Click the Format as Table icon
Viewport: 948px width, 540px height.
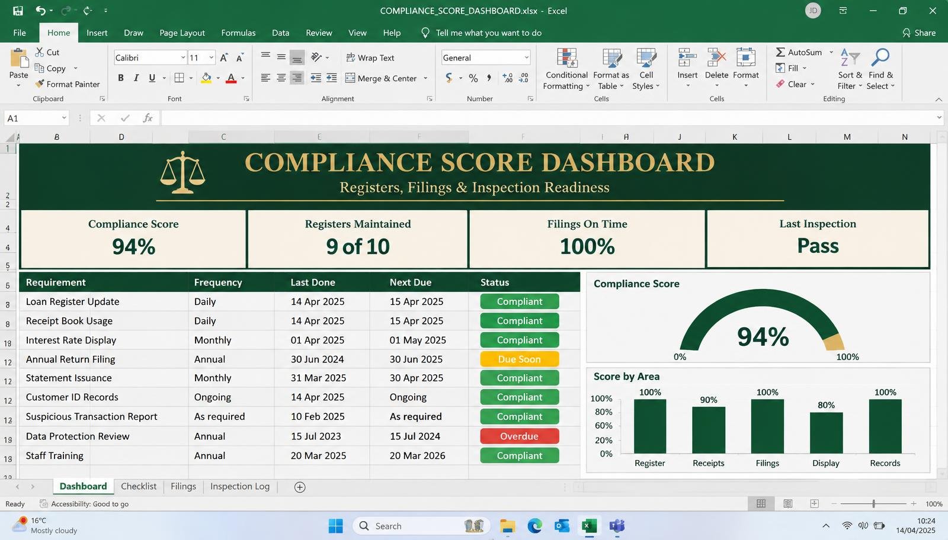coord(611,57)
